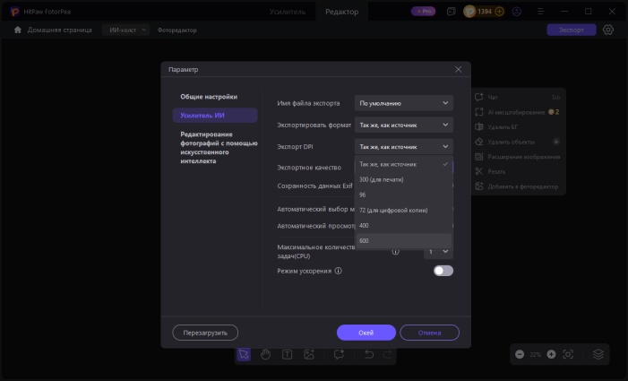The image size is (628, 381).
Task: Select the text tool in bottom toolbar
Action: (288, 354)
